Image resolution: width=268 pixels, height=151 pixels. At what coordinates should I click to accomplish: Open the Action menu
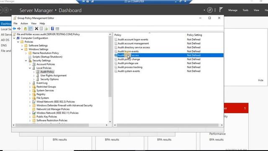[x=24, y=23]
